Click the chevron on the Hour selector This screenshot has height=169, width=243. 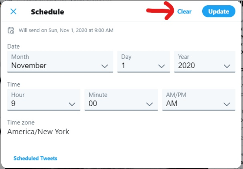(72, 104)
